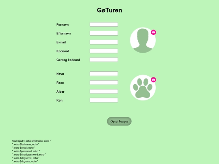Click the Kodeord label
Viewport: 219px width, 164px height.
[x=63, y=51]
